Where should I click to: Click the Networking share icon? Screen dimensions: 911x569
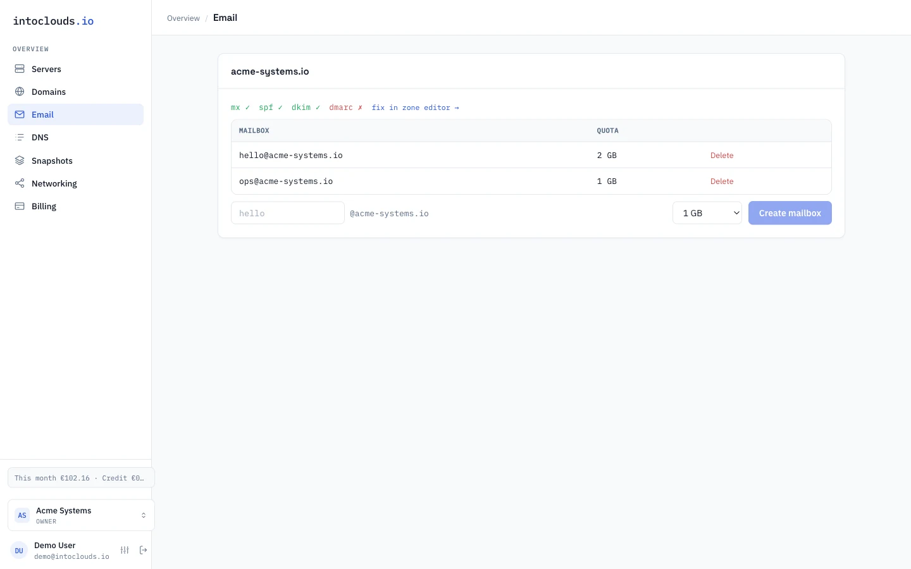tap(20, 183)
